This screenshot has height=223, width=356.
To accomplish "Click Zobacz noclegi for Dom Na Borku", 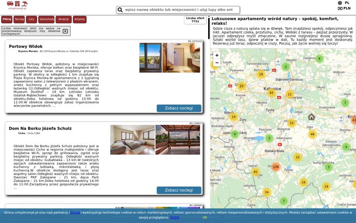I will click(x=179, y=190).
